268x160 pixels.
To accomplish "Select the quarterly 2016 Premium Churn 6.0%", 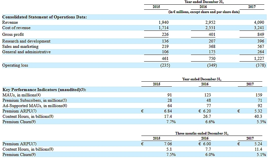I will point(210,155).
